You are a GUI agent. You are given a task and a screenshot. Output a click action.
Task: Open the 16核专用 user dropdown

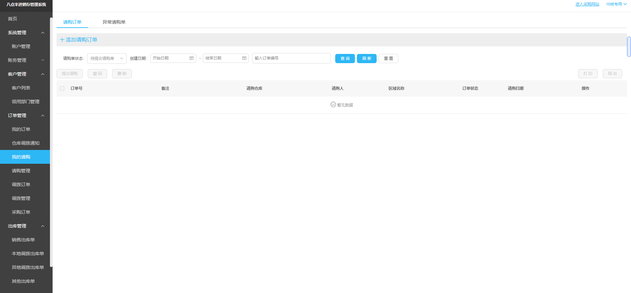(616, 4)
